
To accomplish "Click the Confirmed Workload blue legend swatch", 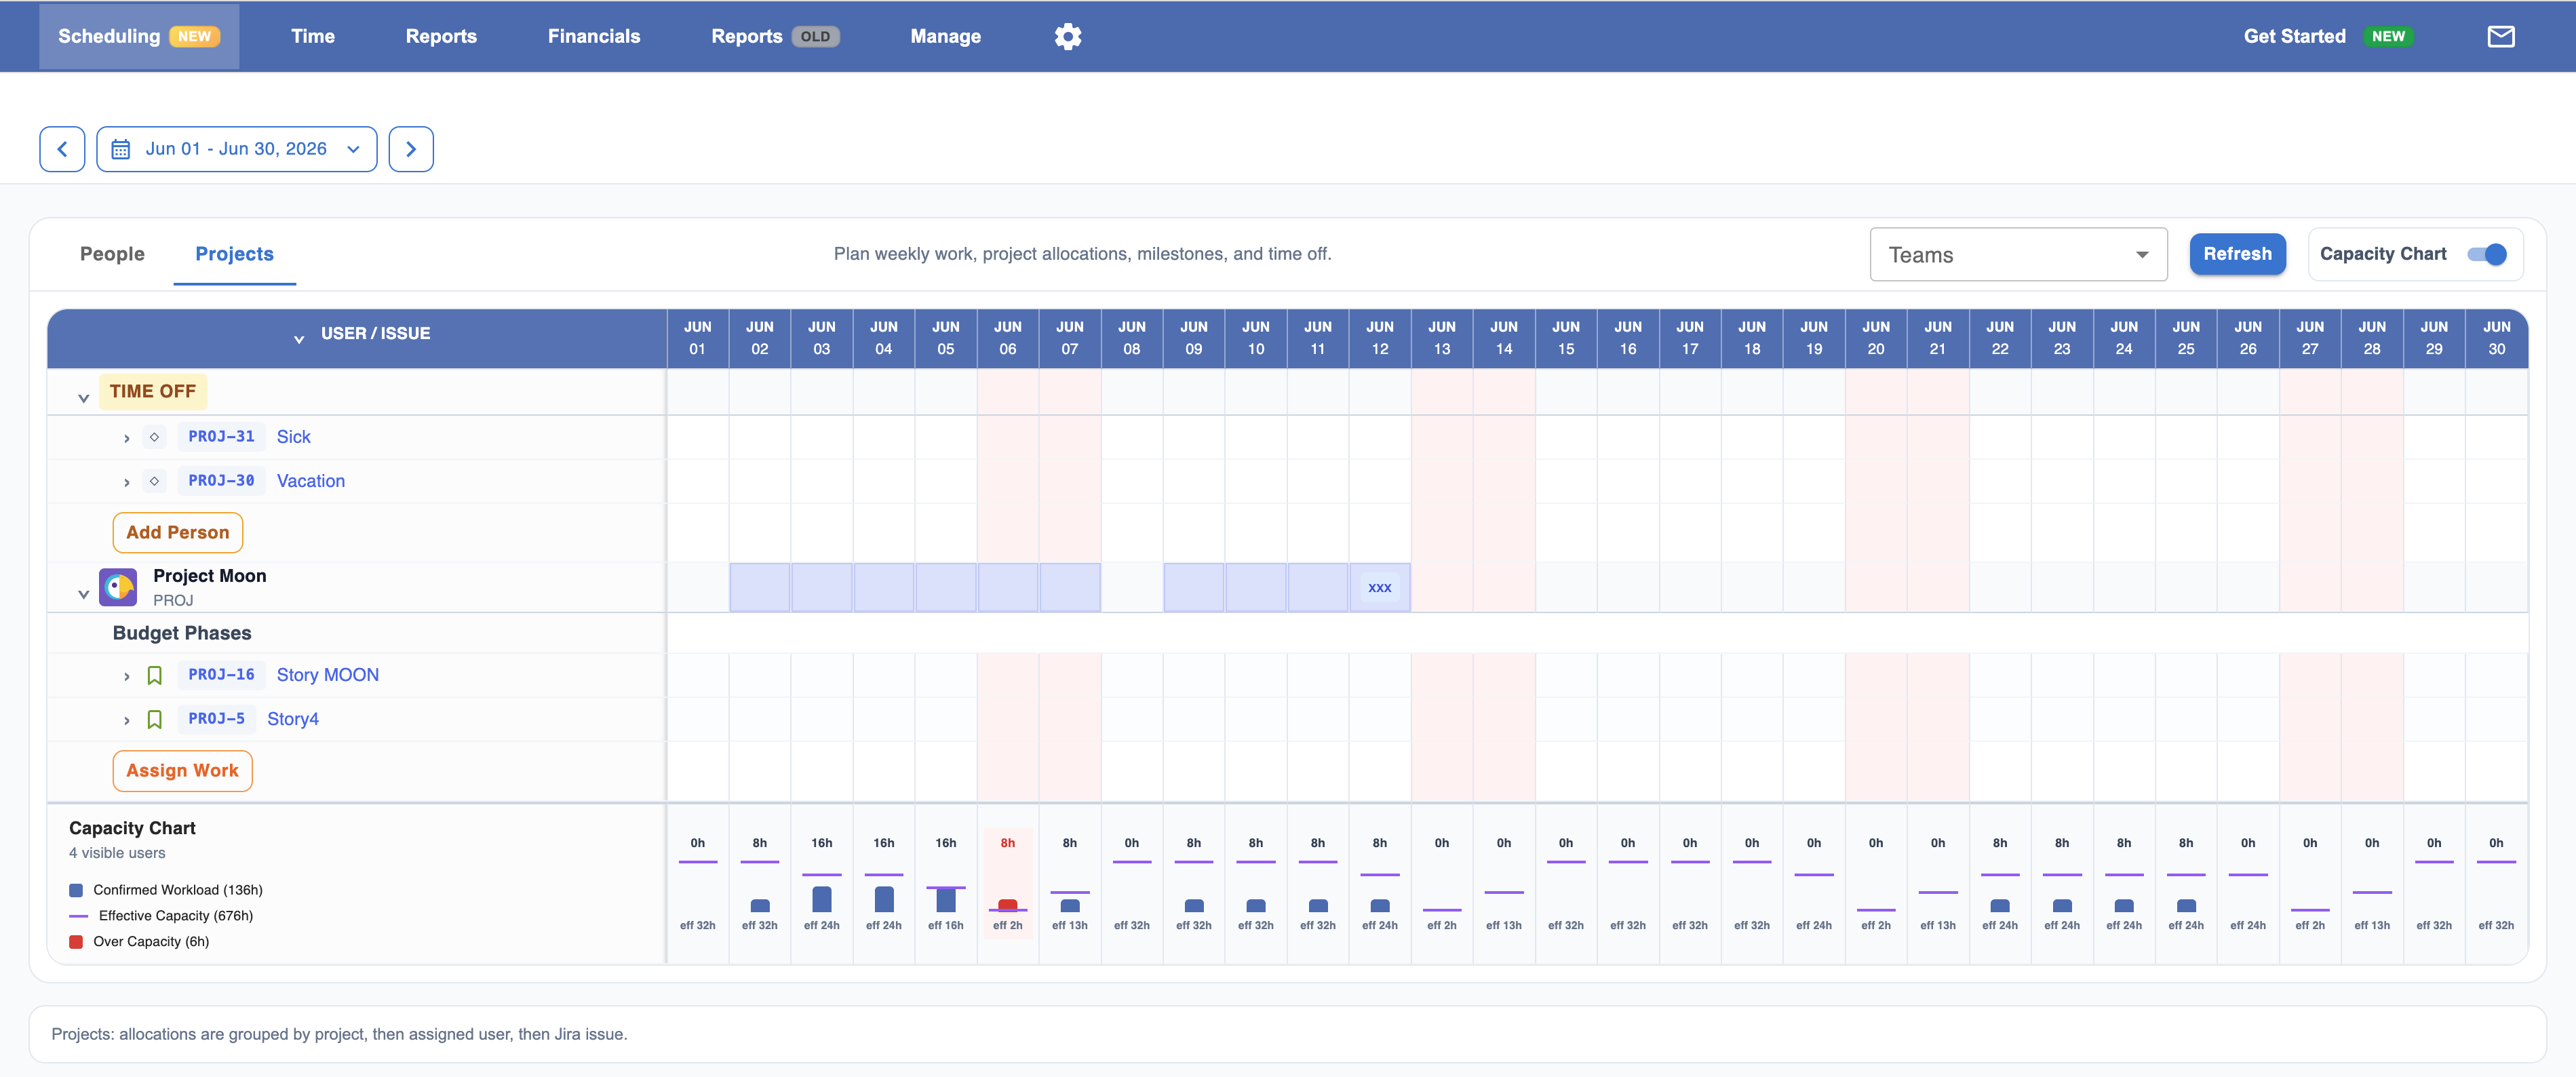I will click(x=76, y=890).
